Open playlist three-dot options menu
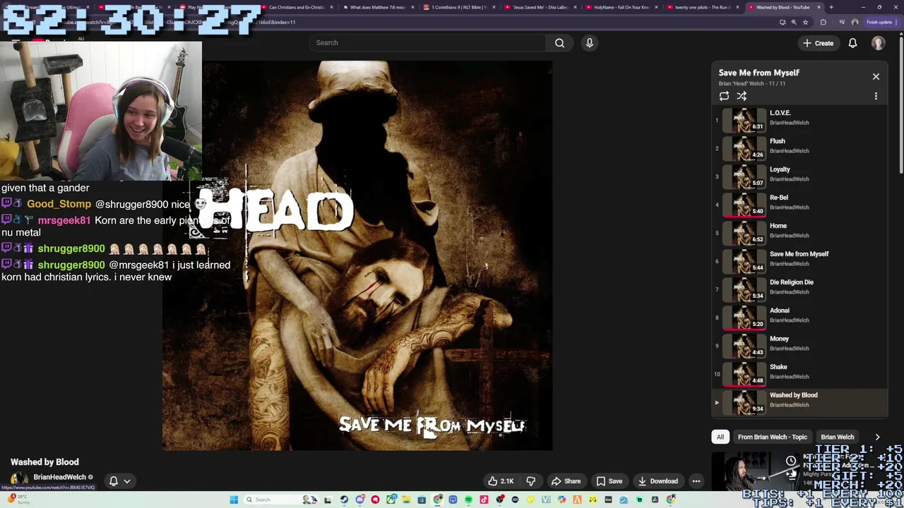This screenshot has width=904, height=508. (x=876, y=96)
